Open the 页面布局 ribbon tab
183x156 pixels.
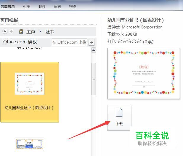pyautogui.click(x=7, y=6)
